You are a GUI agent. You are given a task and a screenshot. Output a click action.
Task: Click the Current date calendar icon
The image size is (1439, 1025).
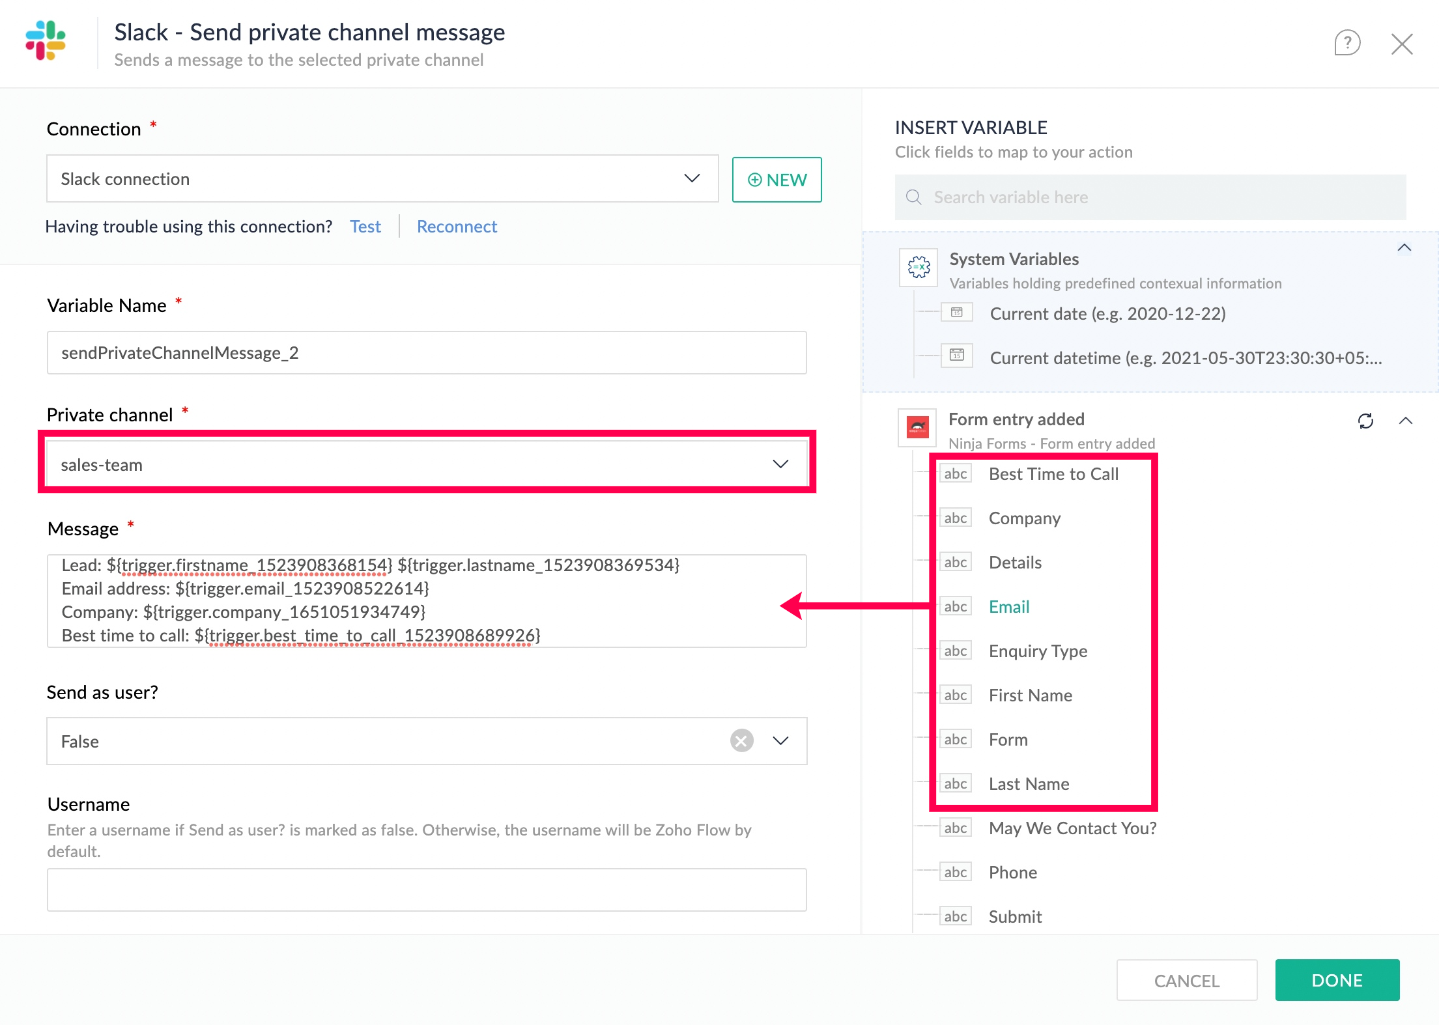pyautogui.click(x=956, y=313)
